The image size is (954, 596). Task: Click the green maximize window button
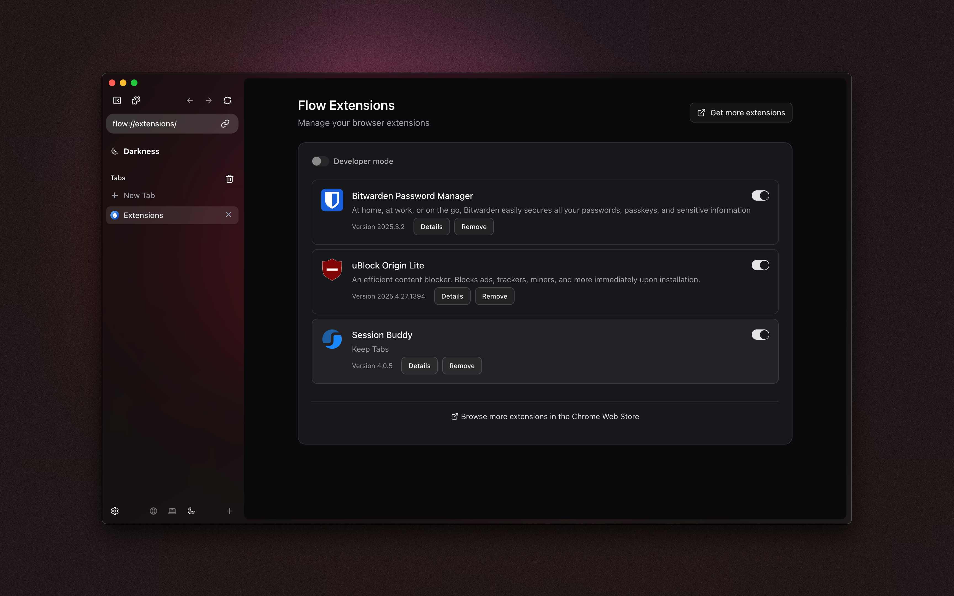[134, 83]
